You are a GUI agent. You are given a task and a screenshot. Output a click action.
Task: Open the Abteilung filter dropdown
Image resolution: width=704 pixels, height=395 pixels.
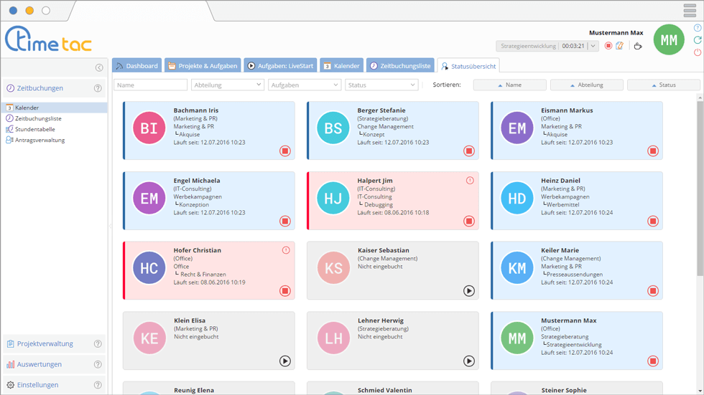[228, 85]
